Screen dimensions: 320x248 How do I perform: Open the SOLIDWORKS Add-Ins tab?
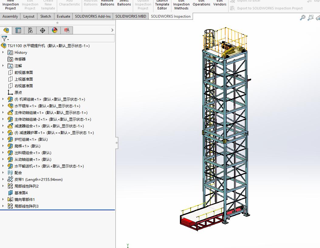[x=93, y=16]
